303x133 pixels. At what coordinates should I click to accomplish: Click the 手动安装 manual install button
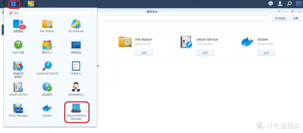[280, 18]
